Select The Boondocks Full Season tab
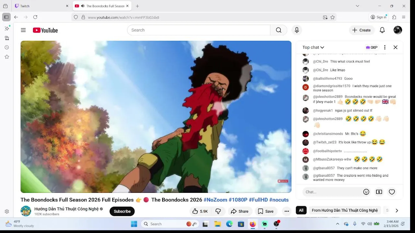The width and height of the screenshot is (415, 233). coord(102,6)
